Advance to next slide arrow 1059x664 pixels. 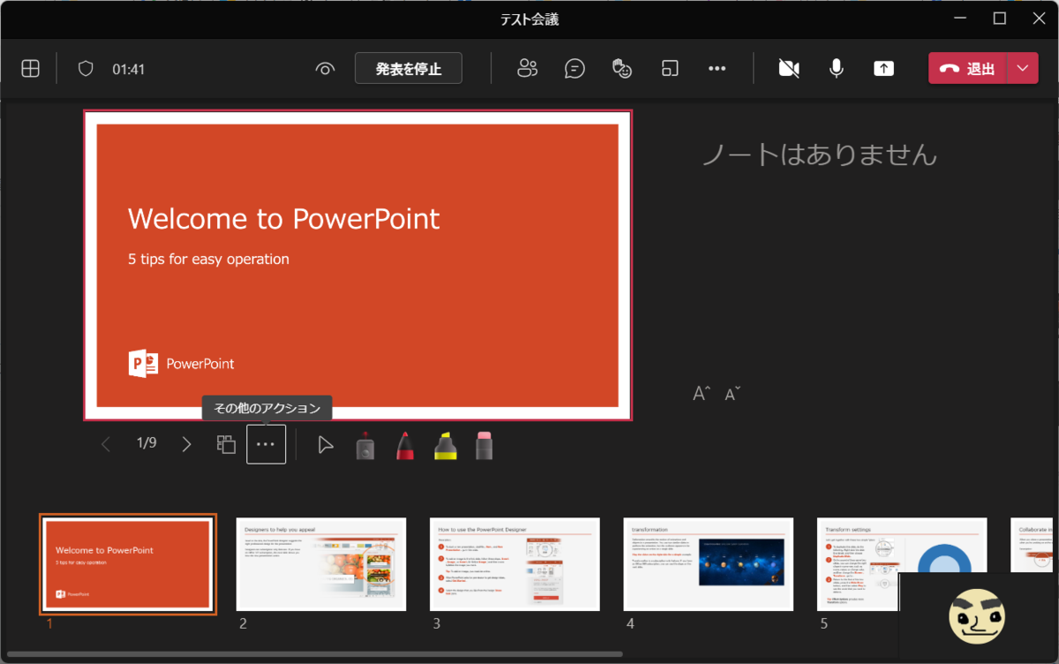pos(186,444)
